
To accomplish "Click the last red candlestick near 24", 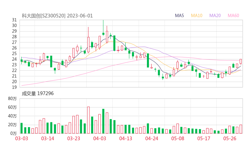I will (x=241, y=61).
